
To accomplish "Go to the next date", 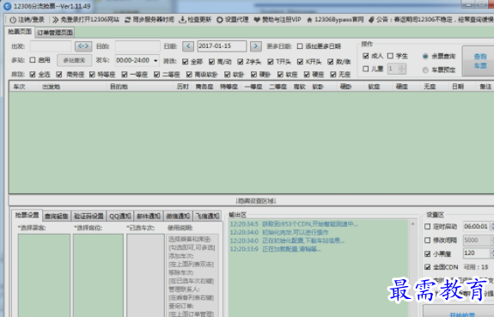I will click(x=256, y=46).
